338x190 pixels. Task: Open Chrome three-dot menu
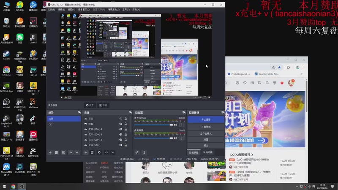point(304,68)
